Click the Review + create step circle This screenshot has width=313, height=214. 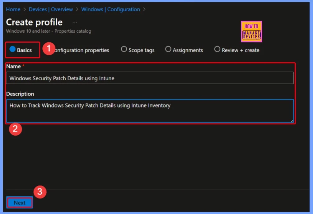tap(217, 49)
